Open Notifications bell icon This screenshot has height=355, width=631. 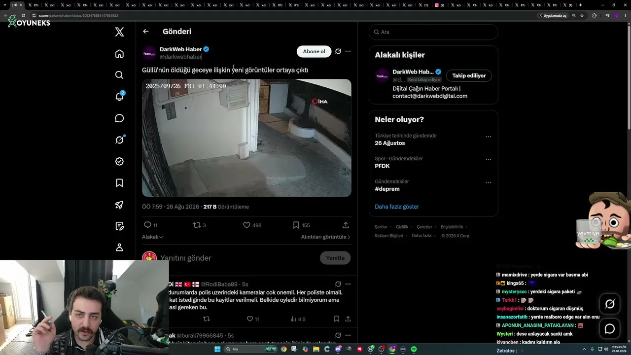(x=119, y=96)
